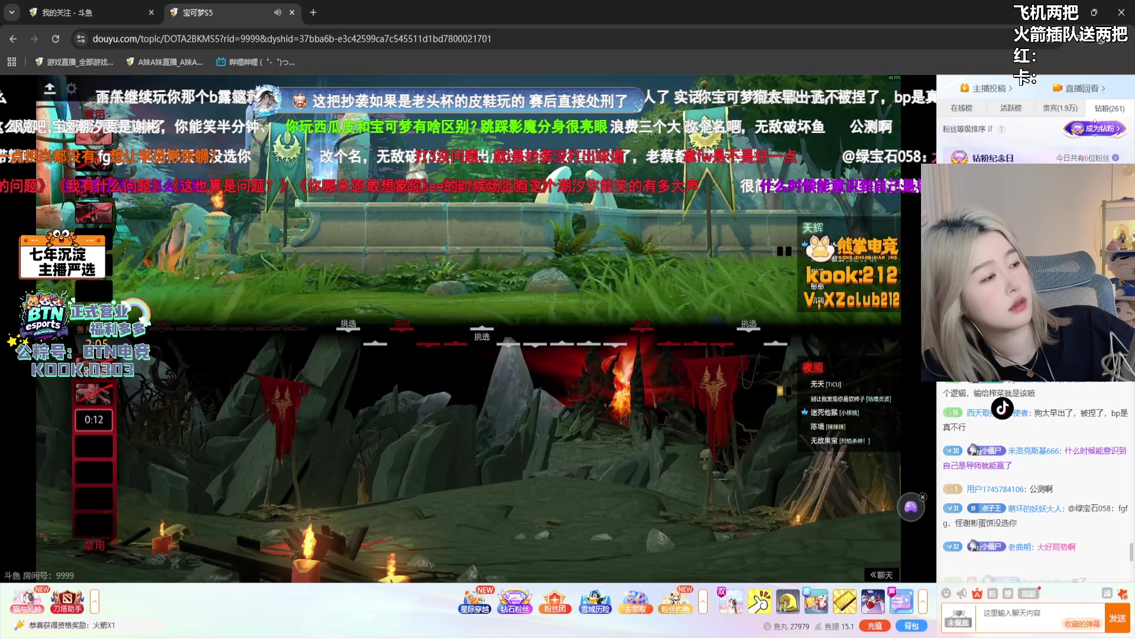The image size is (1135, 638).
Task: View site information icon in address bar
Action: coord(81,39)
